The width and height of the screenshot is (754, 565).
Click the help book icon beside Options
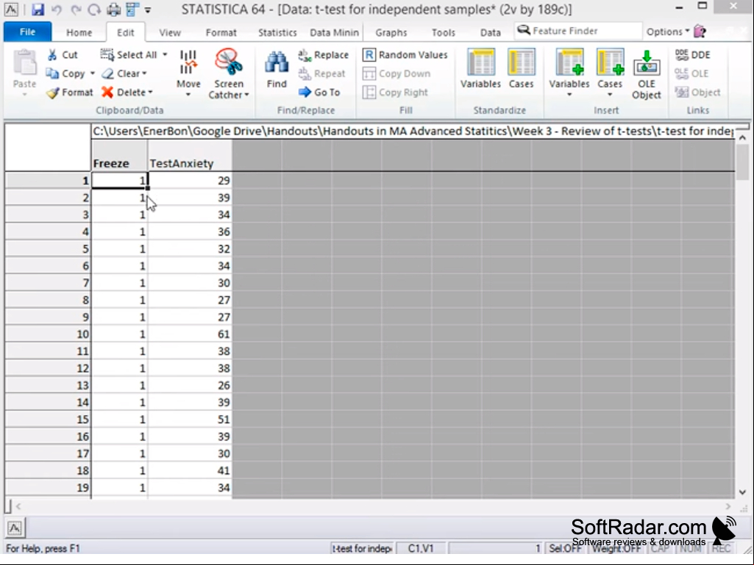click(x=700, y=32)
